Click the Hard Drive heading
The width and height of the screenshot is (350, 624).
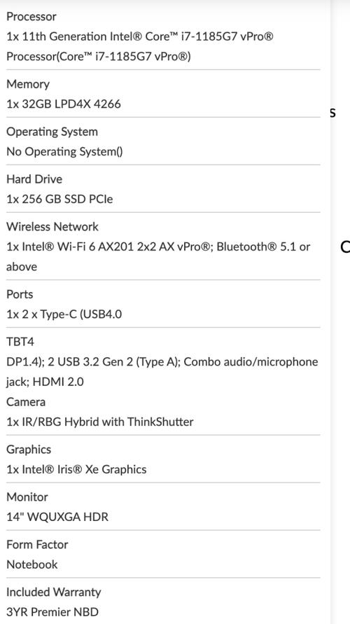[x=34, y=179]
